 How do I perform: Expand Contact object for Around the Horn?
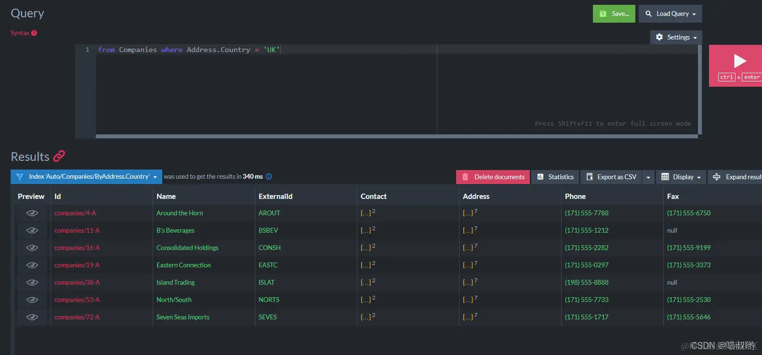tap(368, 212)
